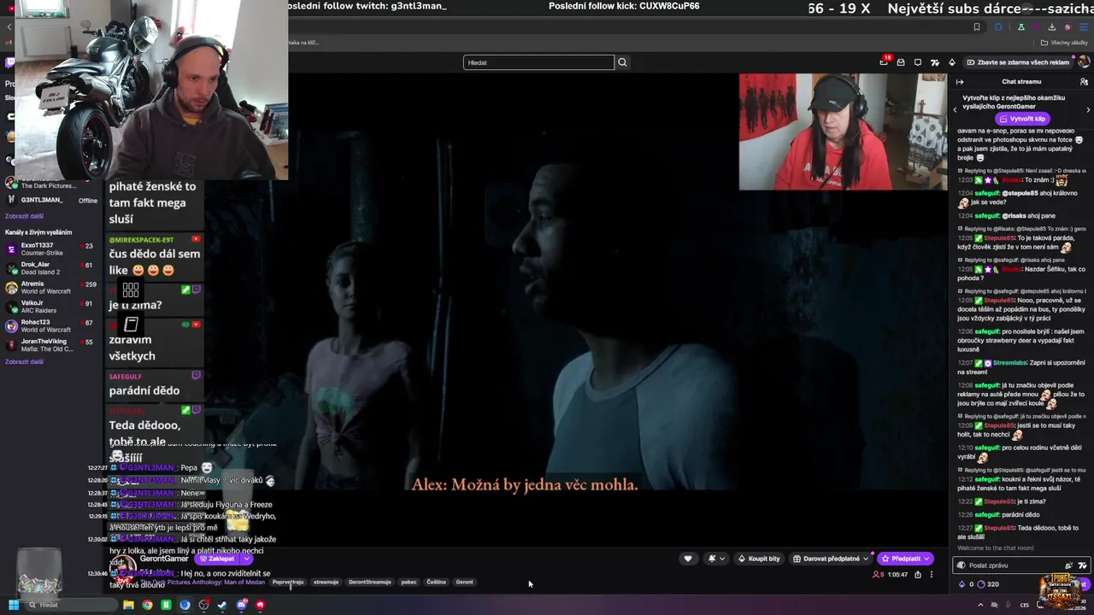
Task: Open JoranTheViking Mafia channel
Action: tap(50, 345)
